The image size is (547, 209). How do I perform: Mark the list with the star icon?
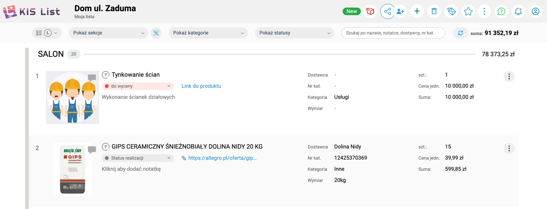point(468,11)
